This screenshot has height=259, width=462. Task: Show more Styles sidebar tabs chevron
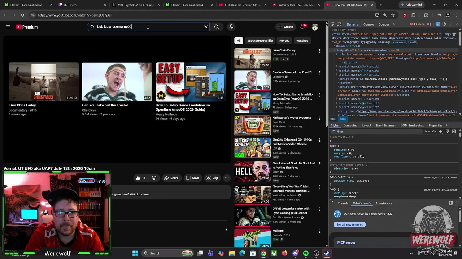(x=447, y=125)
